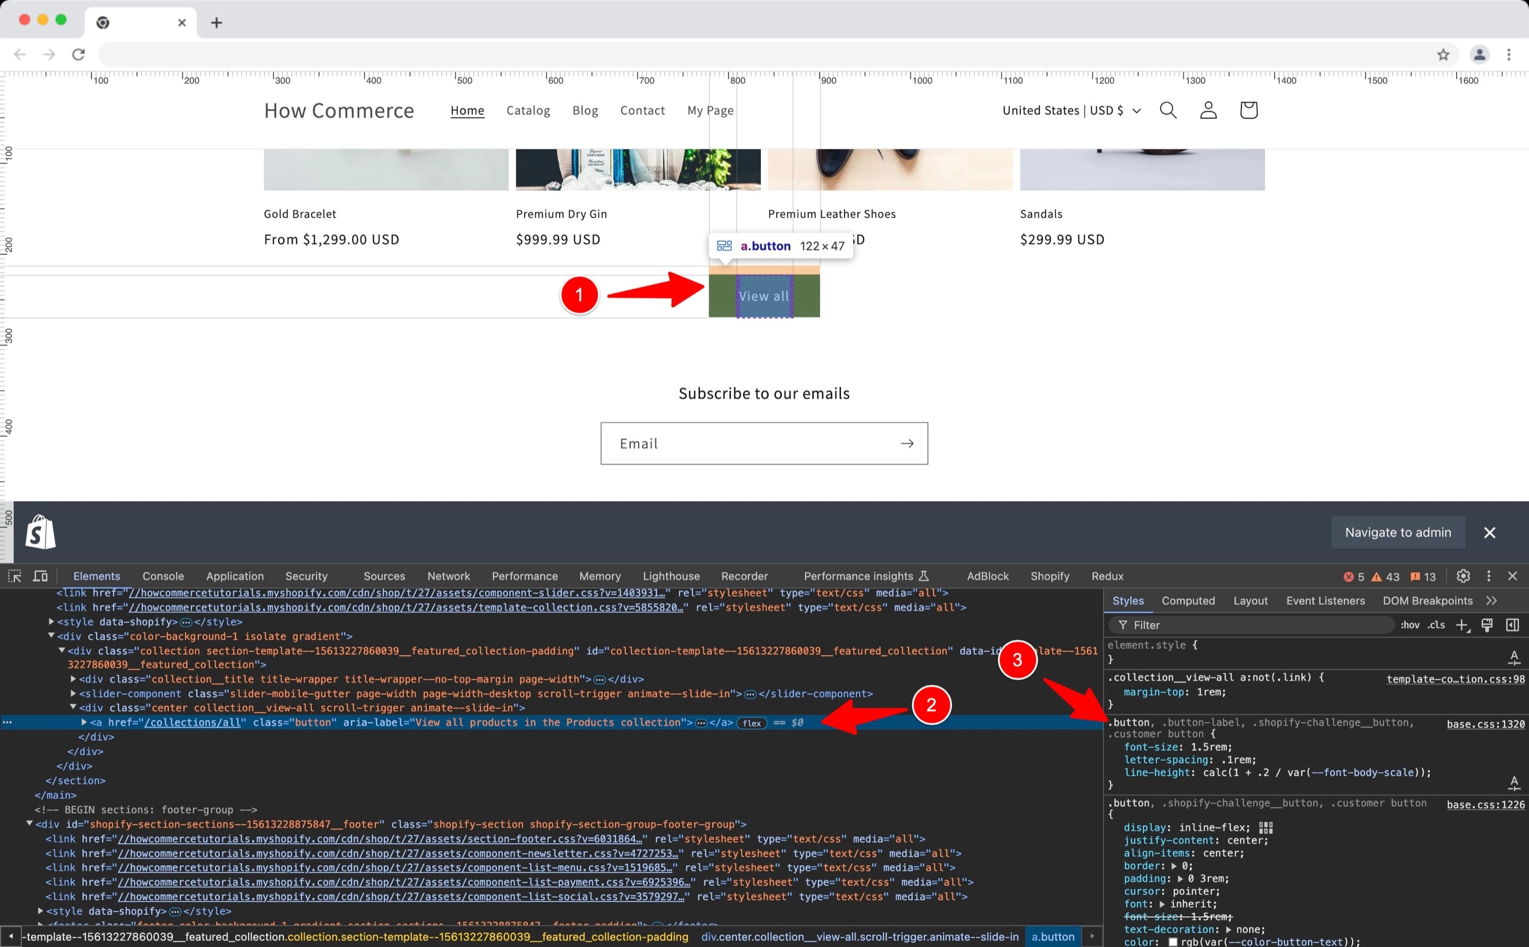Show the 43 warnings counter
Screen dimensions: 1529x947
1385,577
